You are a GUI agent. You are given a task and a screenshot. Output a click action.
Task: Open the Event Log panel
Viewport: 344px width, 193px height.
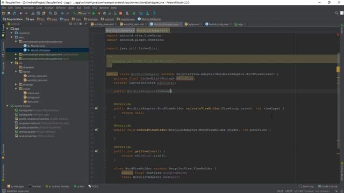point(306,187)
